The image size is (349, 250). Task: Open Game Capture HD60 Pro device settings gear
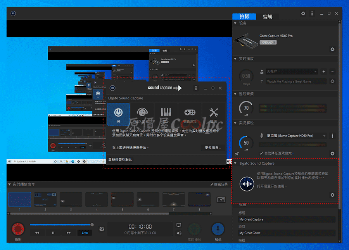coord(332,49)
